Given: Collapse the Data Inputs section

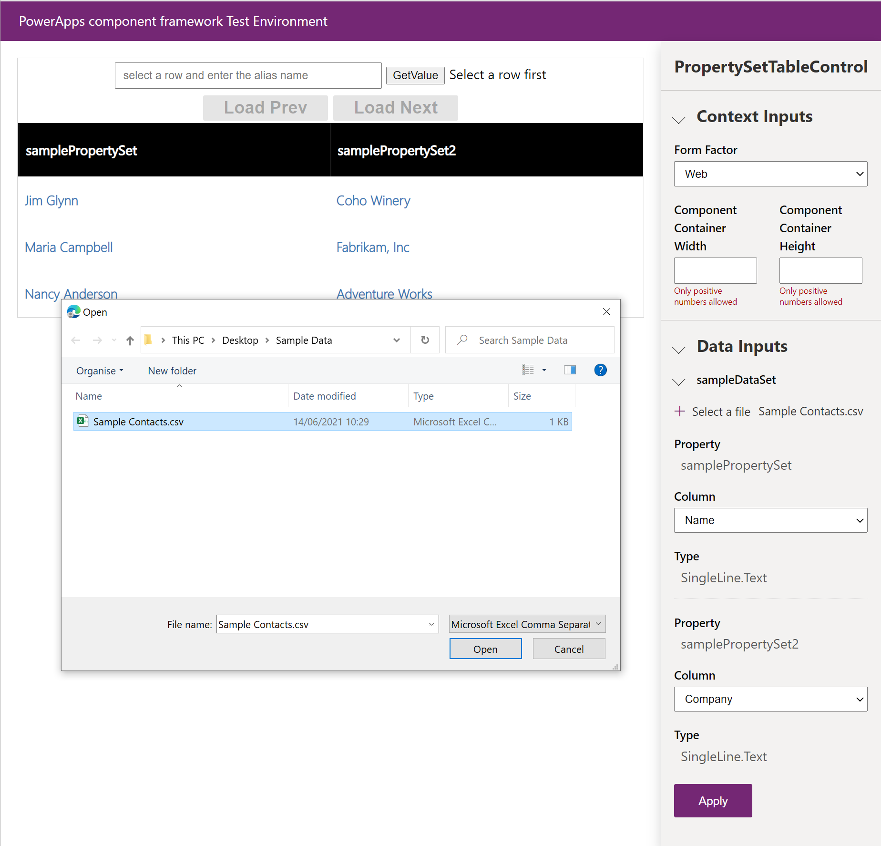Looking at the screenshot, I should coord(679,349).
